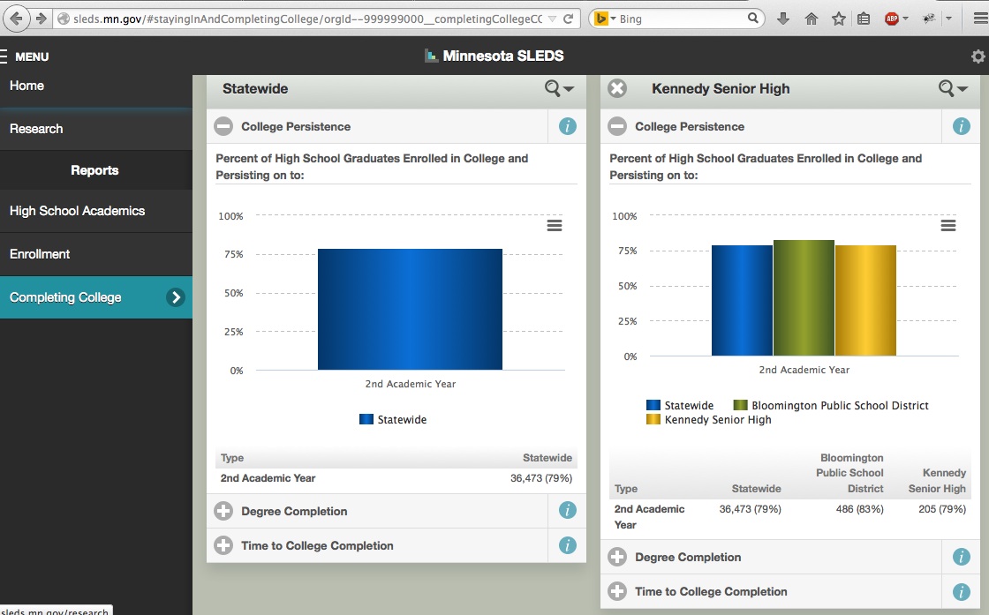Click the Completing College chevron arrow
The height and width of the screenshot is (615, 989).
(176, 297)
